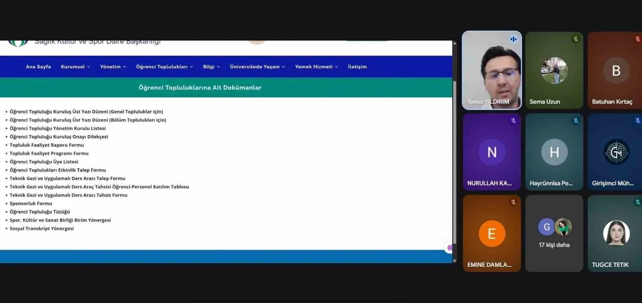The image size is (642, 303).
Task: Click the shared page's vertical scrollbar
Action: [x=455, y=161]
